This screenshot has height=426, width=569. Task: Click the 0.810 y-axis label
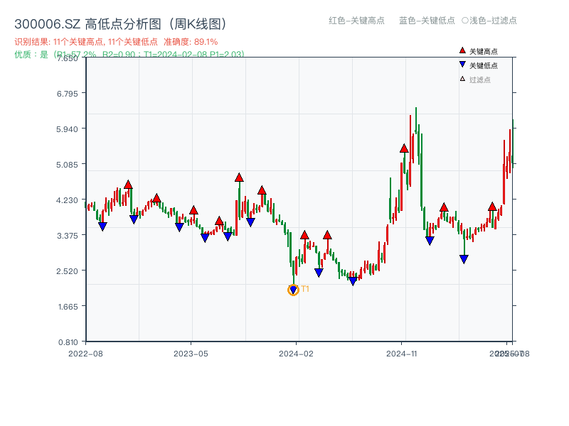point(68,342)
